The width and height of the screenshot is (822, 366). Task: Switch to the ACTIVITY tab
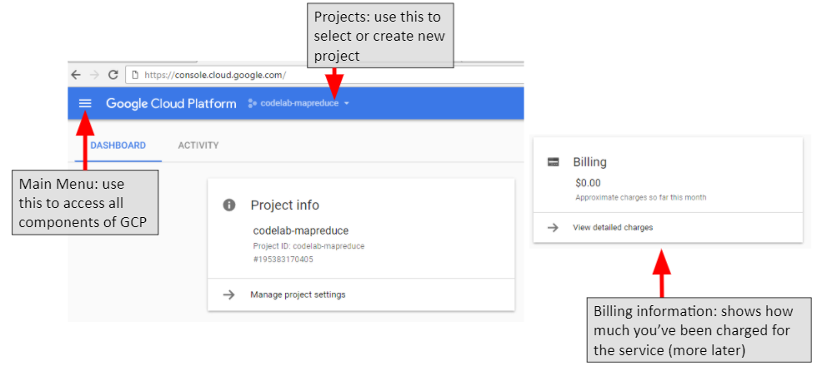pyautogui.click(x=198, y=146)
